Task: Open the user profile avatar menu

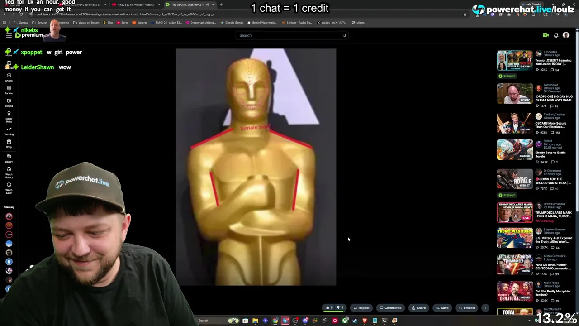Action: pos(566,35)
